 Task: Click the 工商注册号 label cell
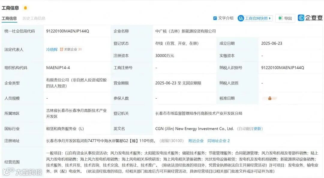pyautogui.click(x=132, y=68)
